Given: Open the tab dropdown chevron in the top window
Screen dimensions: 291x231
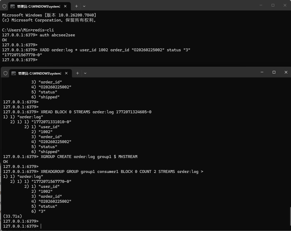Looking at the screenshot, I should [x=84, y=6].
